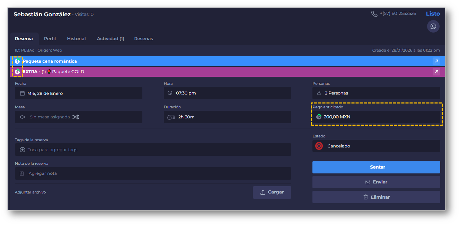The width and height of the screenshot is (460, 225).
Task: Open the Estado selector showing Cancelado
Action: point(376,146)
